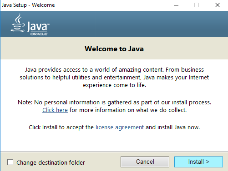Click the 'Click Install to accept the' text
The height and width of the screenshot is (171, 228).
[x=61, y=127]
